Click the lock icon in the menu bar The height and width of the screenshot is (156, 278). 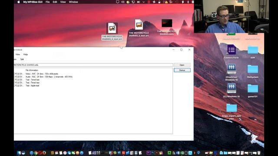pos(159,2)
